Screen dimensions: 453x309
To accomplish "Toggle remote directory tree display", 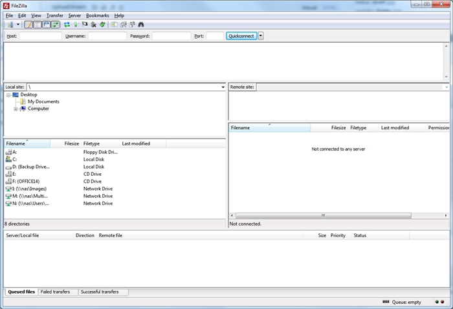I will pos(46,25).
